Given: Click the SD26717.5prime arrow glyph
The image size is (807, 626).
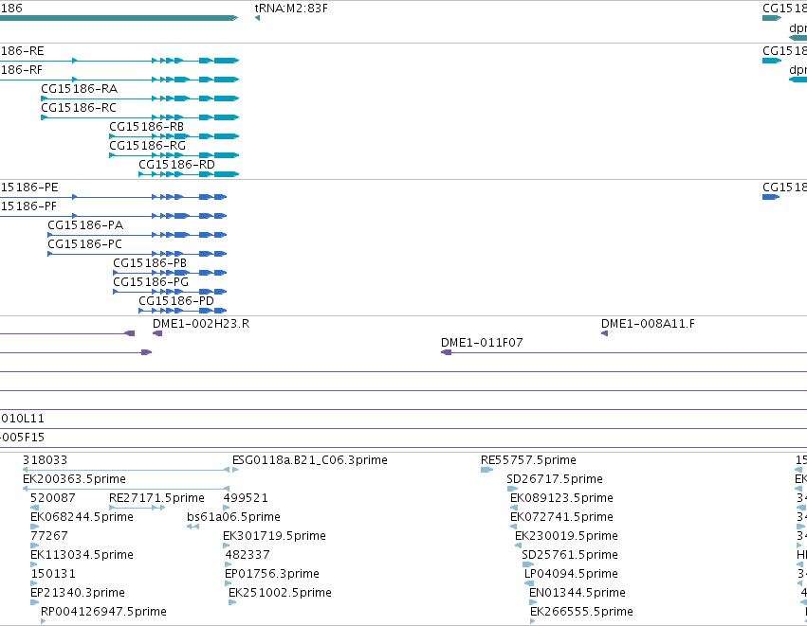Looking at the screenshot, I should pos(512,489).
